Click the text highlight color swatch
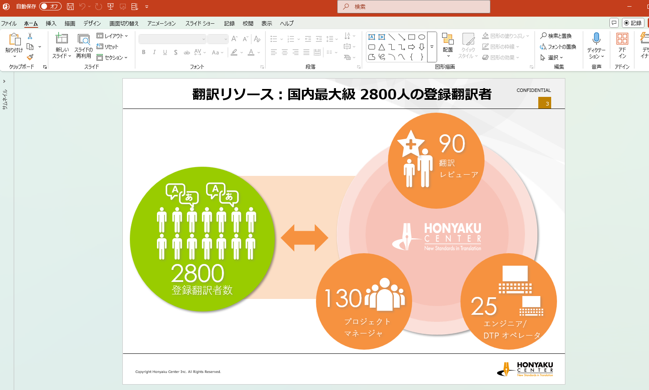Viewport: 649px width, 390px height. coord(234,52)
